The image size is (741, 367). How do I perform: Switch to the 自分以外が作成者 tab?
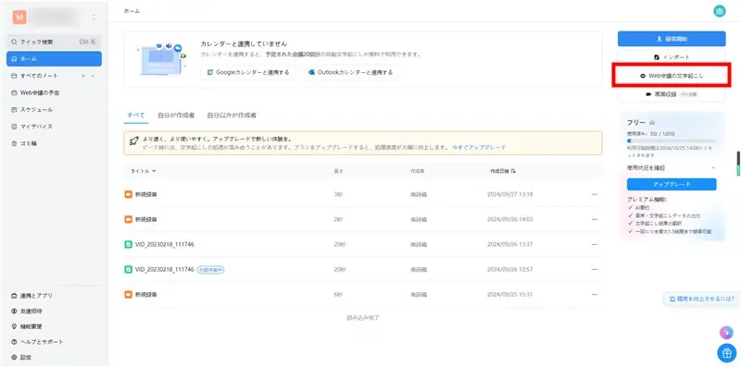pos(232,116)
